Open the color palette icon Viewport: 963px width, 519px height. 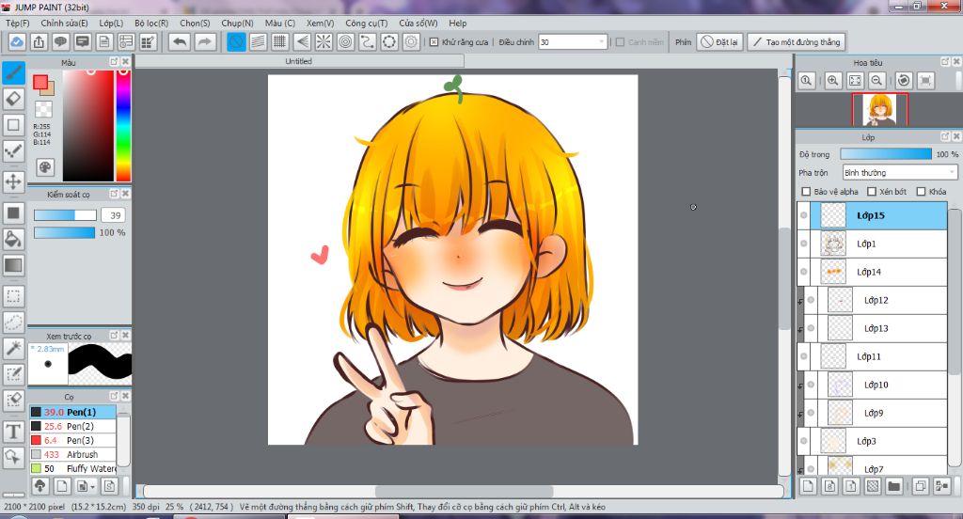tap(45, 167)
